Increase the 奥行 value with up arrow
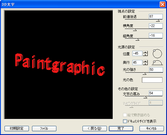This screenshot has width=167, height=135. 145,61
